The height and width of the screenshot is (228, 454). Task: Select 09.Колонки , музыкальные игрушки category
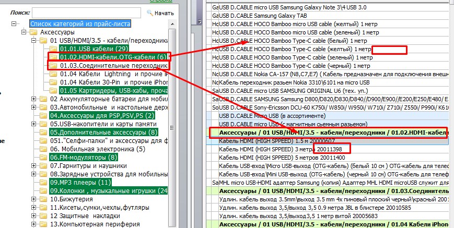(109, 191)
